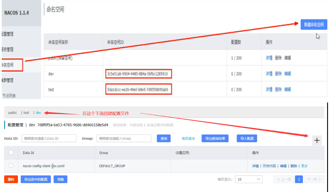Viewport: 330px width, 192px height.
Task: Open 服务管理 in the left sidebar
Action: [8, 50]
